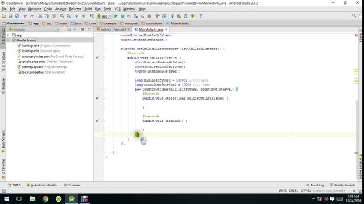Screen dimensions: 364x204
Task: Click Collapse All icon in project panel
Action: point(75,29)
